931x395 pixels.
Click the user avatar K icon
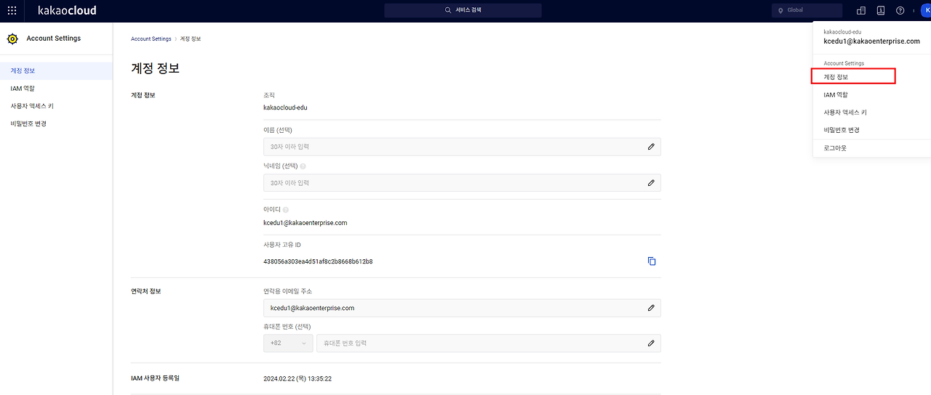tap(927, 11)
